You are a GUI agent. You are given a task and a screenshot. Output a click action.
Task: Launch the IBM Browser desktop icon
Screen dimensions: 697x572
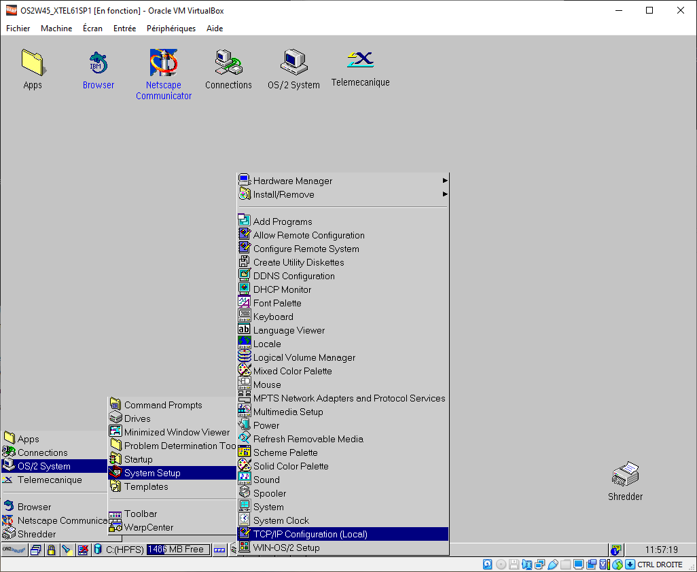coord(99,63)
